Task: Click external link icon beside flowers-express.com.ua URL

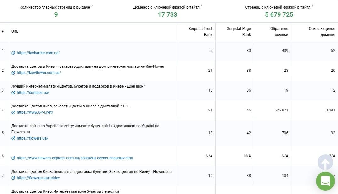Action: point(13,158)
